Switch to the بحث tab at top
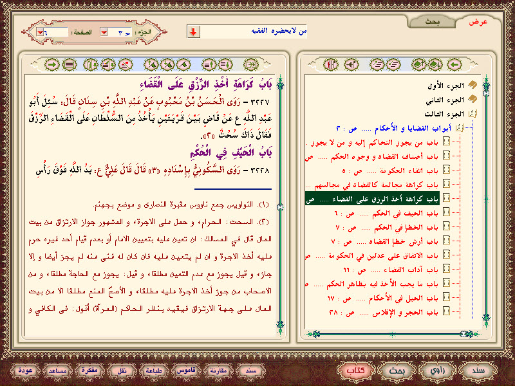 432,22
